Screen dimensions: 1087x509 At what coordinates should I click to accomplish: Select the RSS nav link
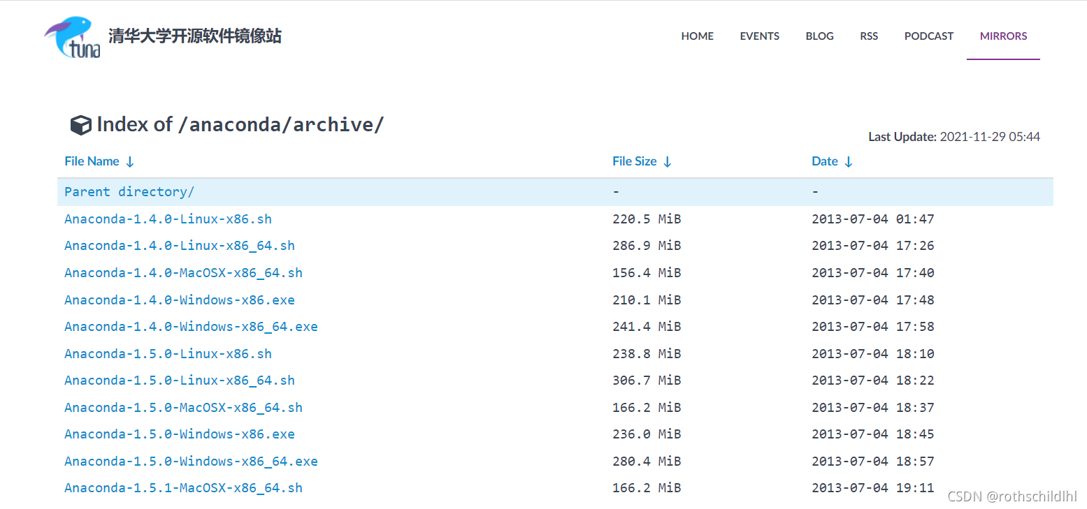869,36
